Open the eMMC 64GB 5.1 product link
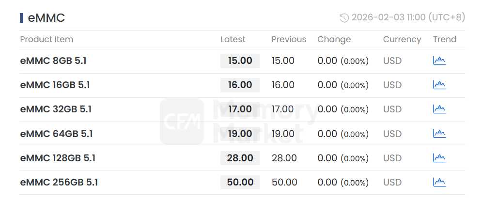This screenshot has height=201, width=482. tap(56, 134)
